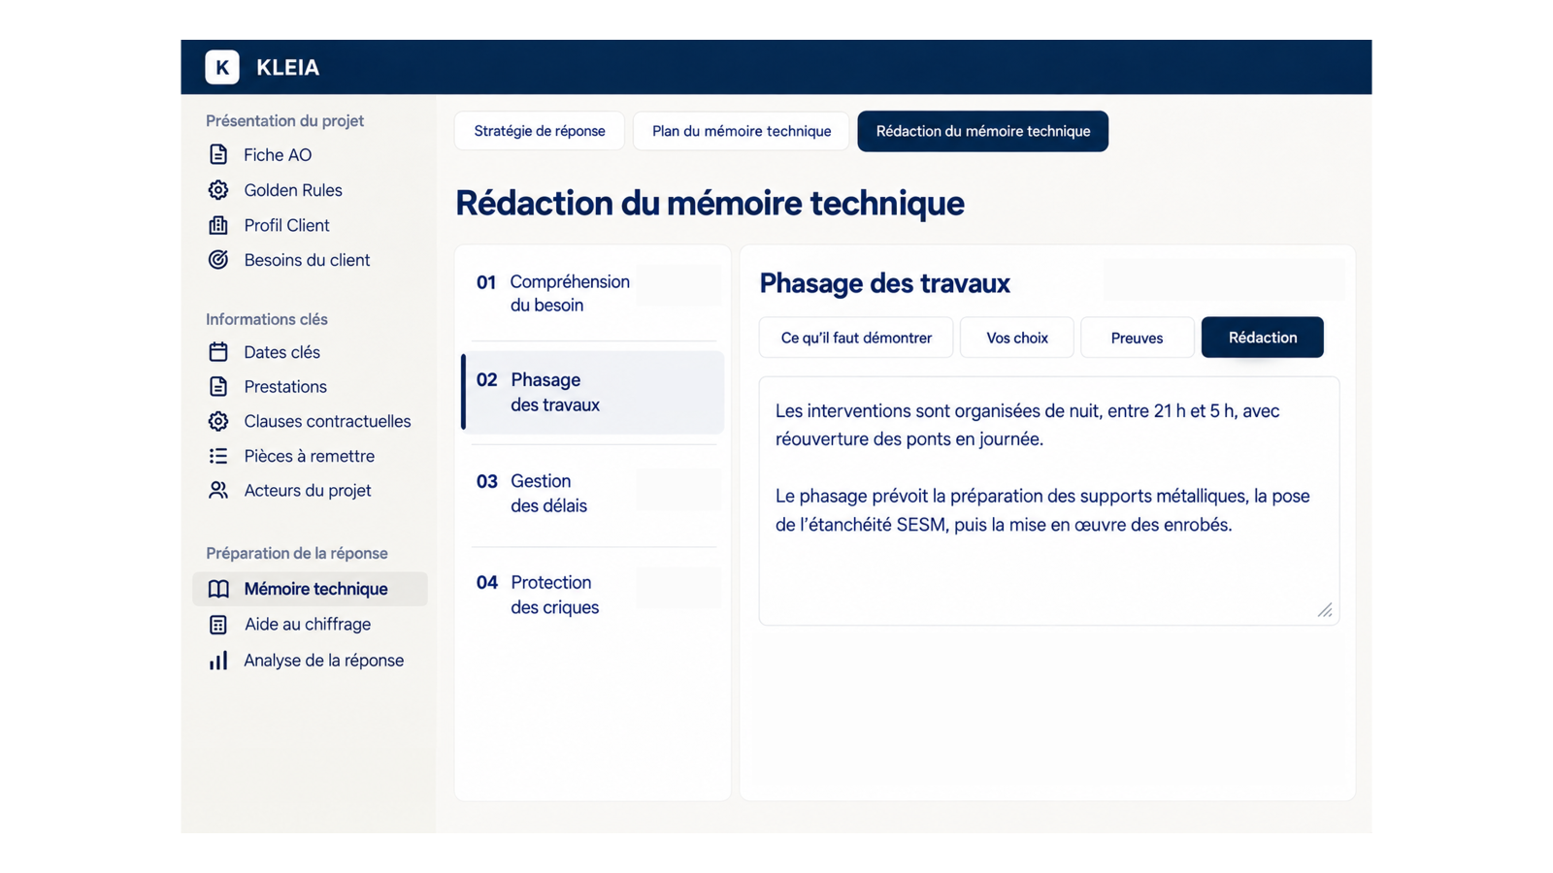Switch to the Vos choix tab

(1017, 338)
